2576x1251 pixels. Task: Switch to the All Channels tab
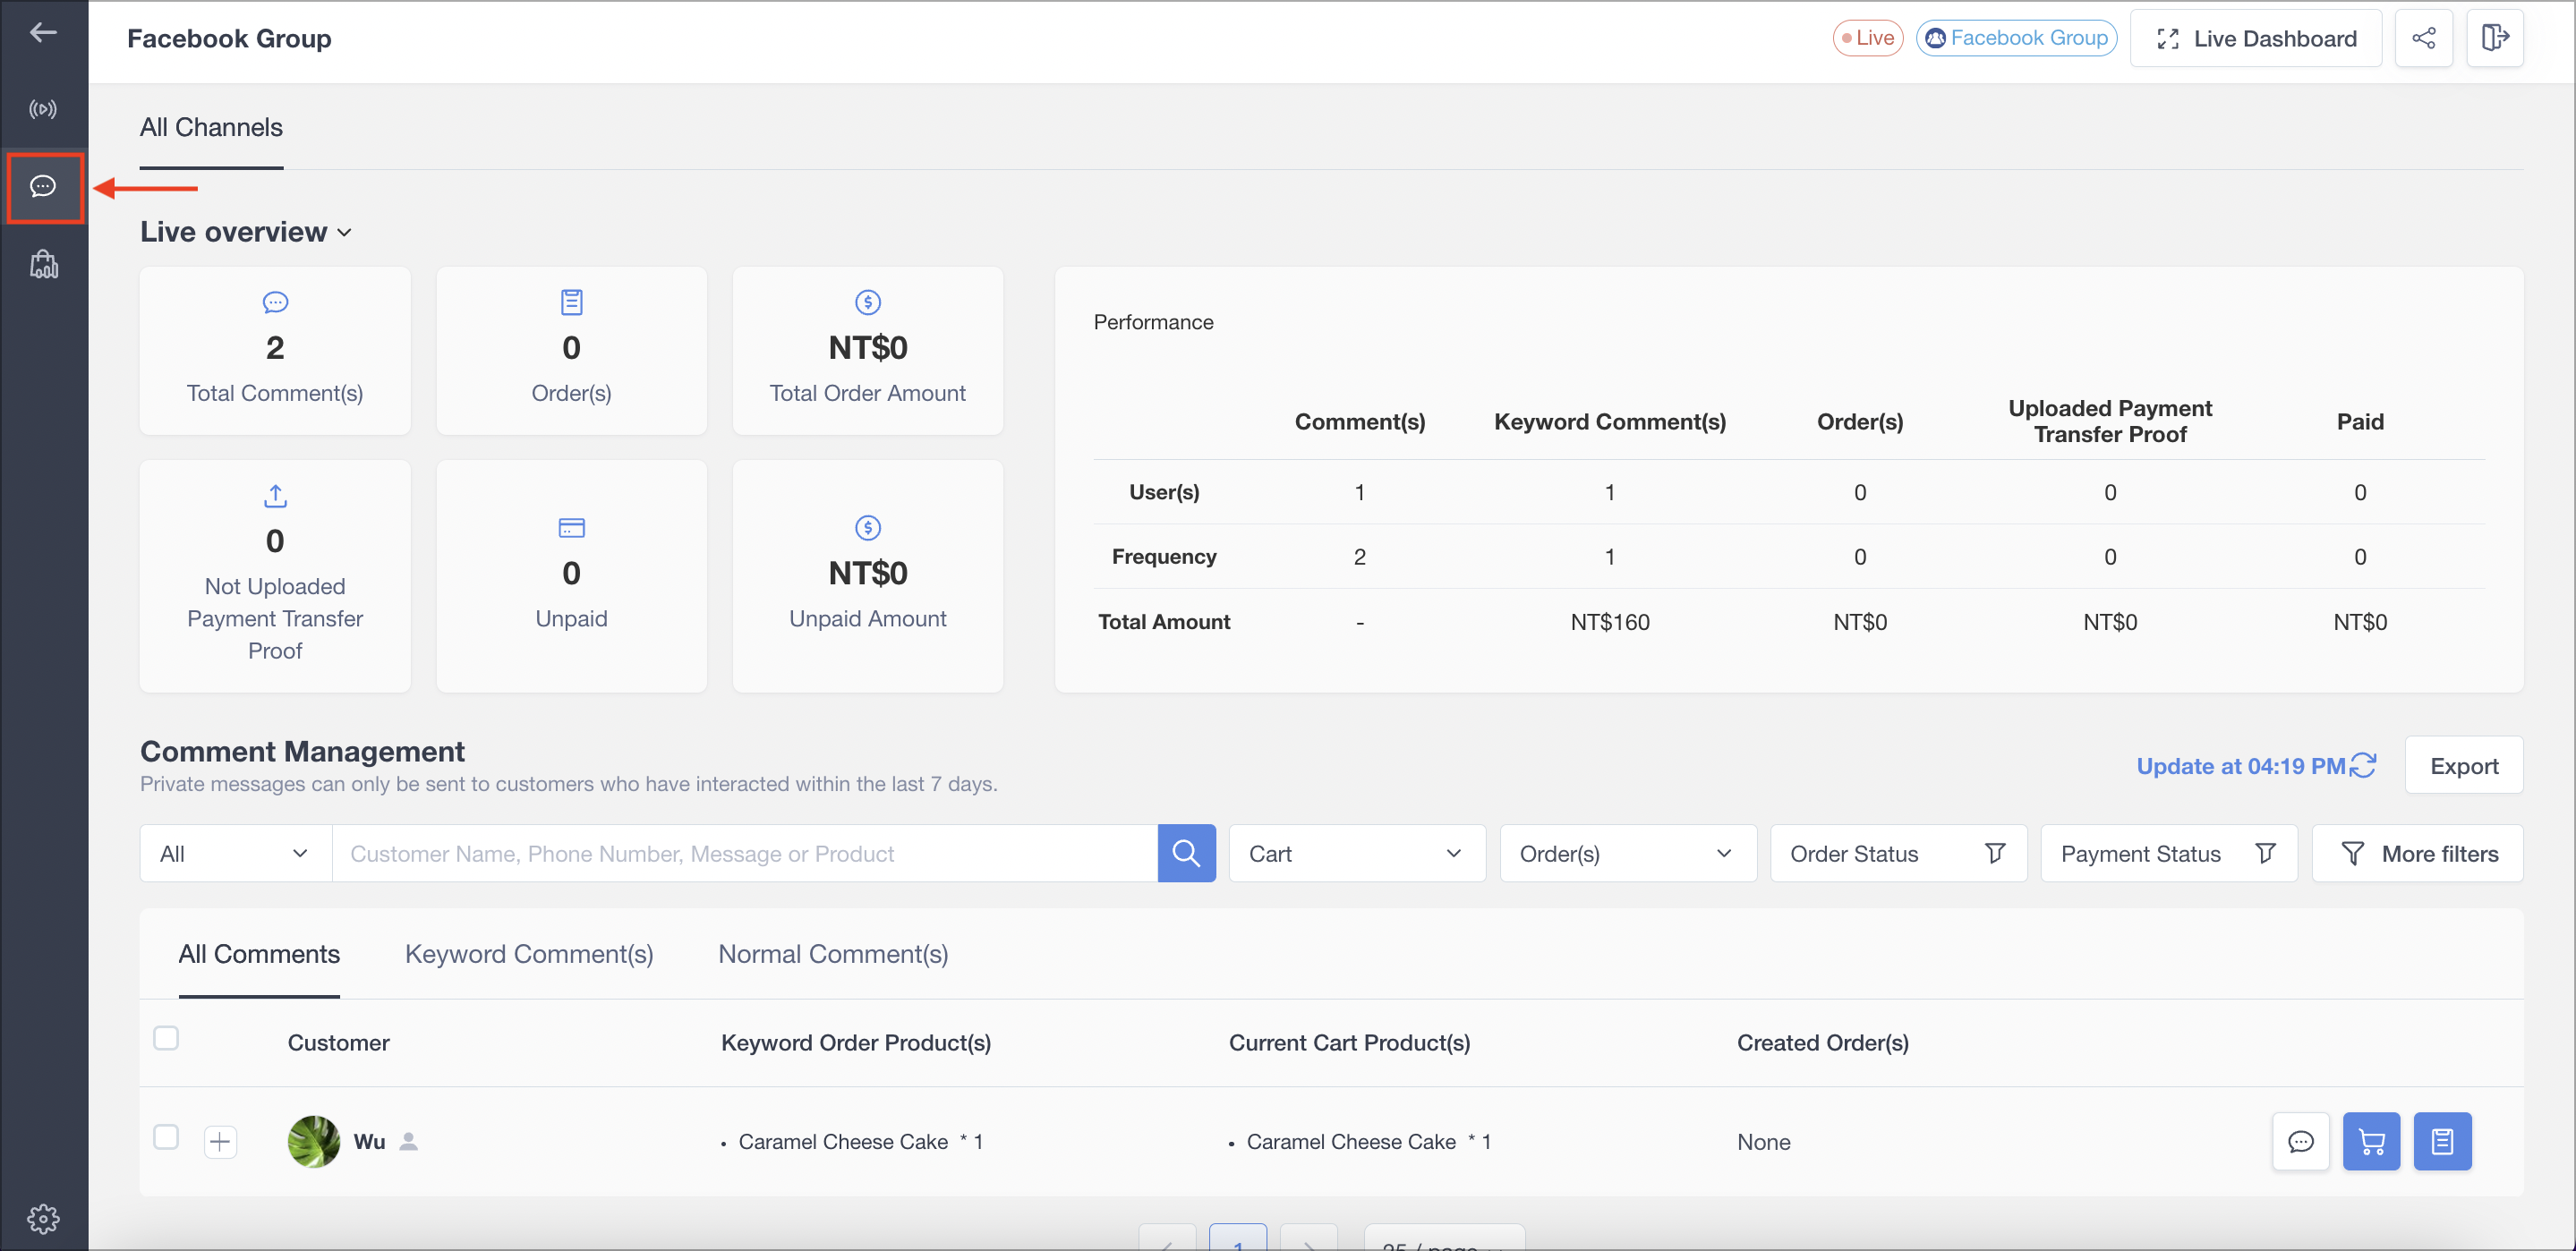pos(211,128)
